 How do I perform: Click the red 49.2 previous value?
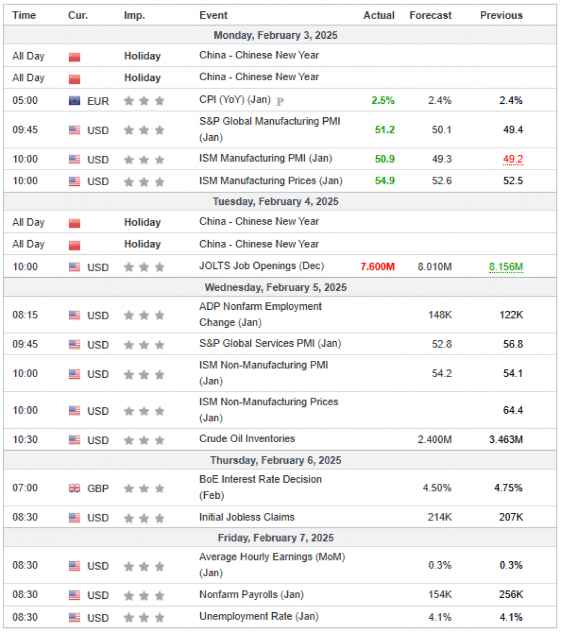coord(513,159)
